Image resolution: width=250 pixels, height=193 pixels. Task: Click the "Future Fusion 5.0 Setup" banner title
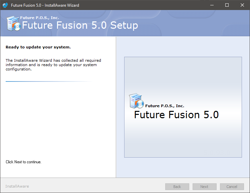click(x=80, y=25)
